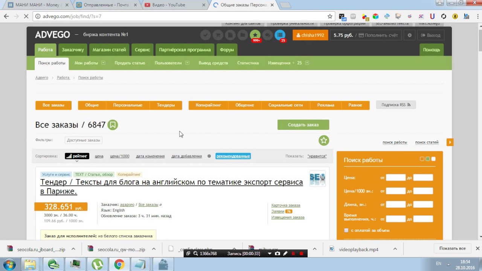Expand the Пользователи dropdown arrow
482x271 pixels.
[187, 63]
